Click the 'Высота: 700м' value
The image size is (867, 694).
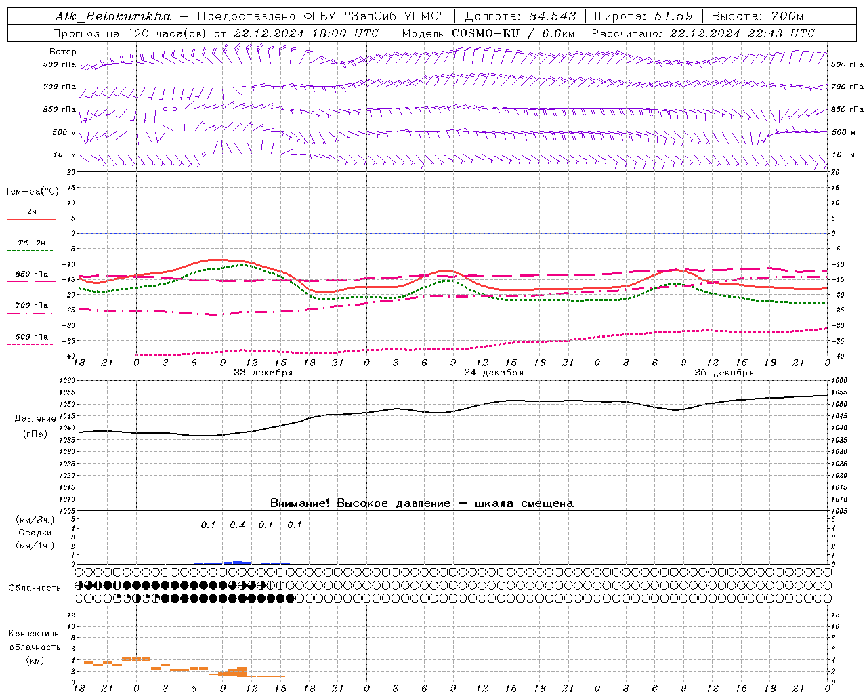point(757,16)
